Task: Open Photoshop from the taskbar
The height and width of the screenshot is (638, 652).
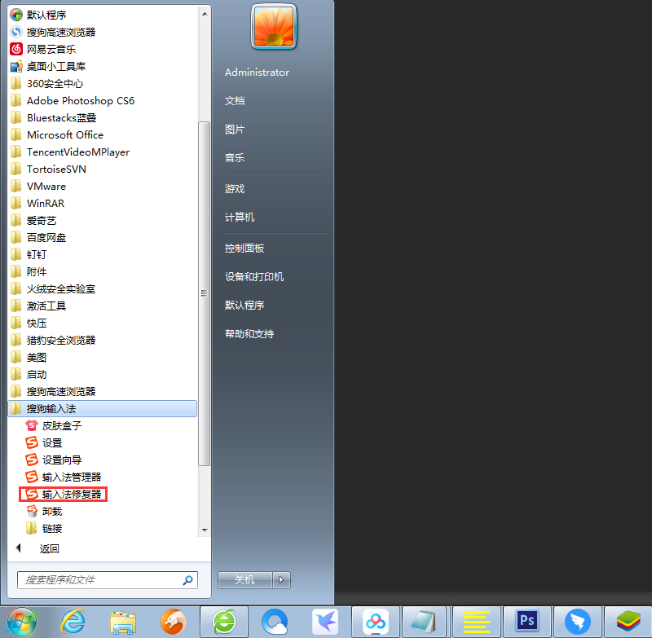Action: click(x=526, y=621)
